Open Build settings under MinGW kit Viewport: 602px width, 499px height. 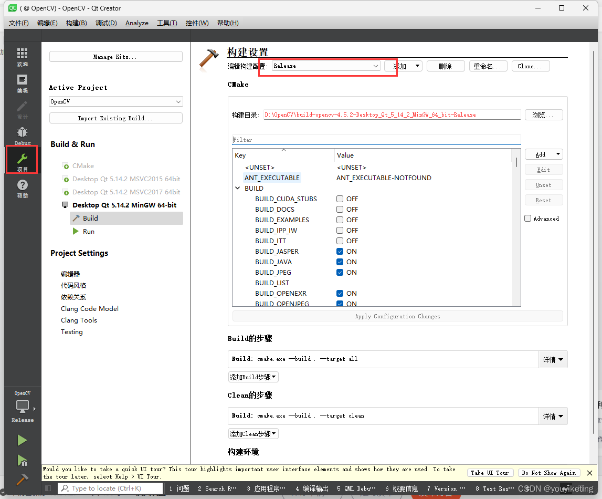point(126,218)
